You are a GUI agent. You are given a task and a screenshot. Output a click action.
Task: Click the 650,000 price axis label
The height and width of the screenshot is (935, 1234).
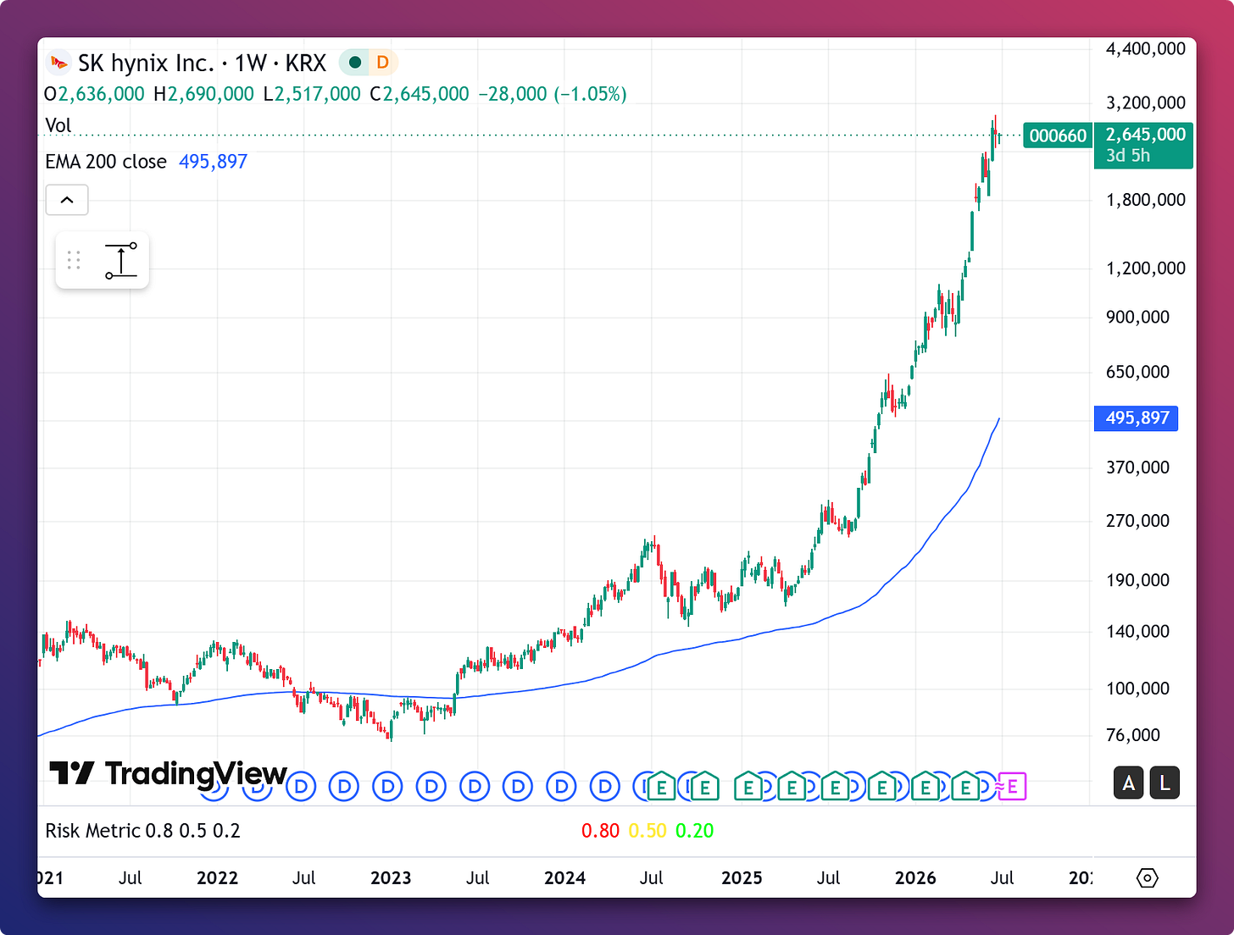click(x=1137, y=372)
